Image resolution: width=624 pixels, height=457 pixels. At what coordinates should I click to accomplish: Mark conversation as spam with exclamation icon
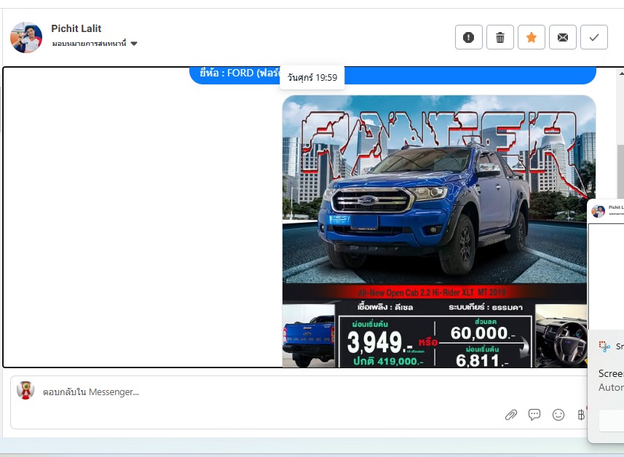pos(468,37)
